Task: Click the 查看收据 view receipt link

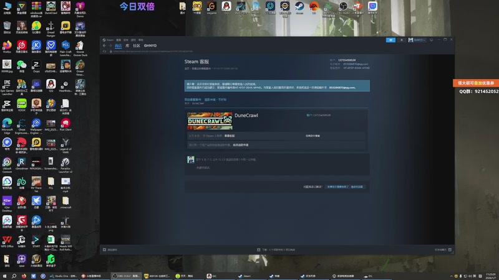Action: (x=230, y=136)
